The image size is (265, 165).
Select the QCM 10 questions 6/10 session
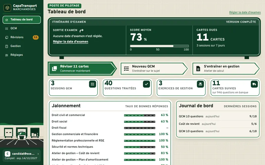pyautogui.click(x=218, y=131)
